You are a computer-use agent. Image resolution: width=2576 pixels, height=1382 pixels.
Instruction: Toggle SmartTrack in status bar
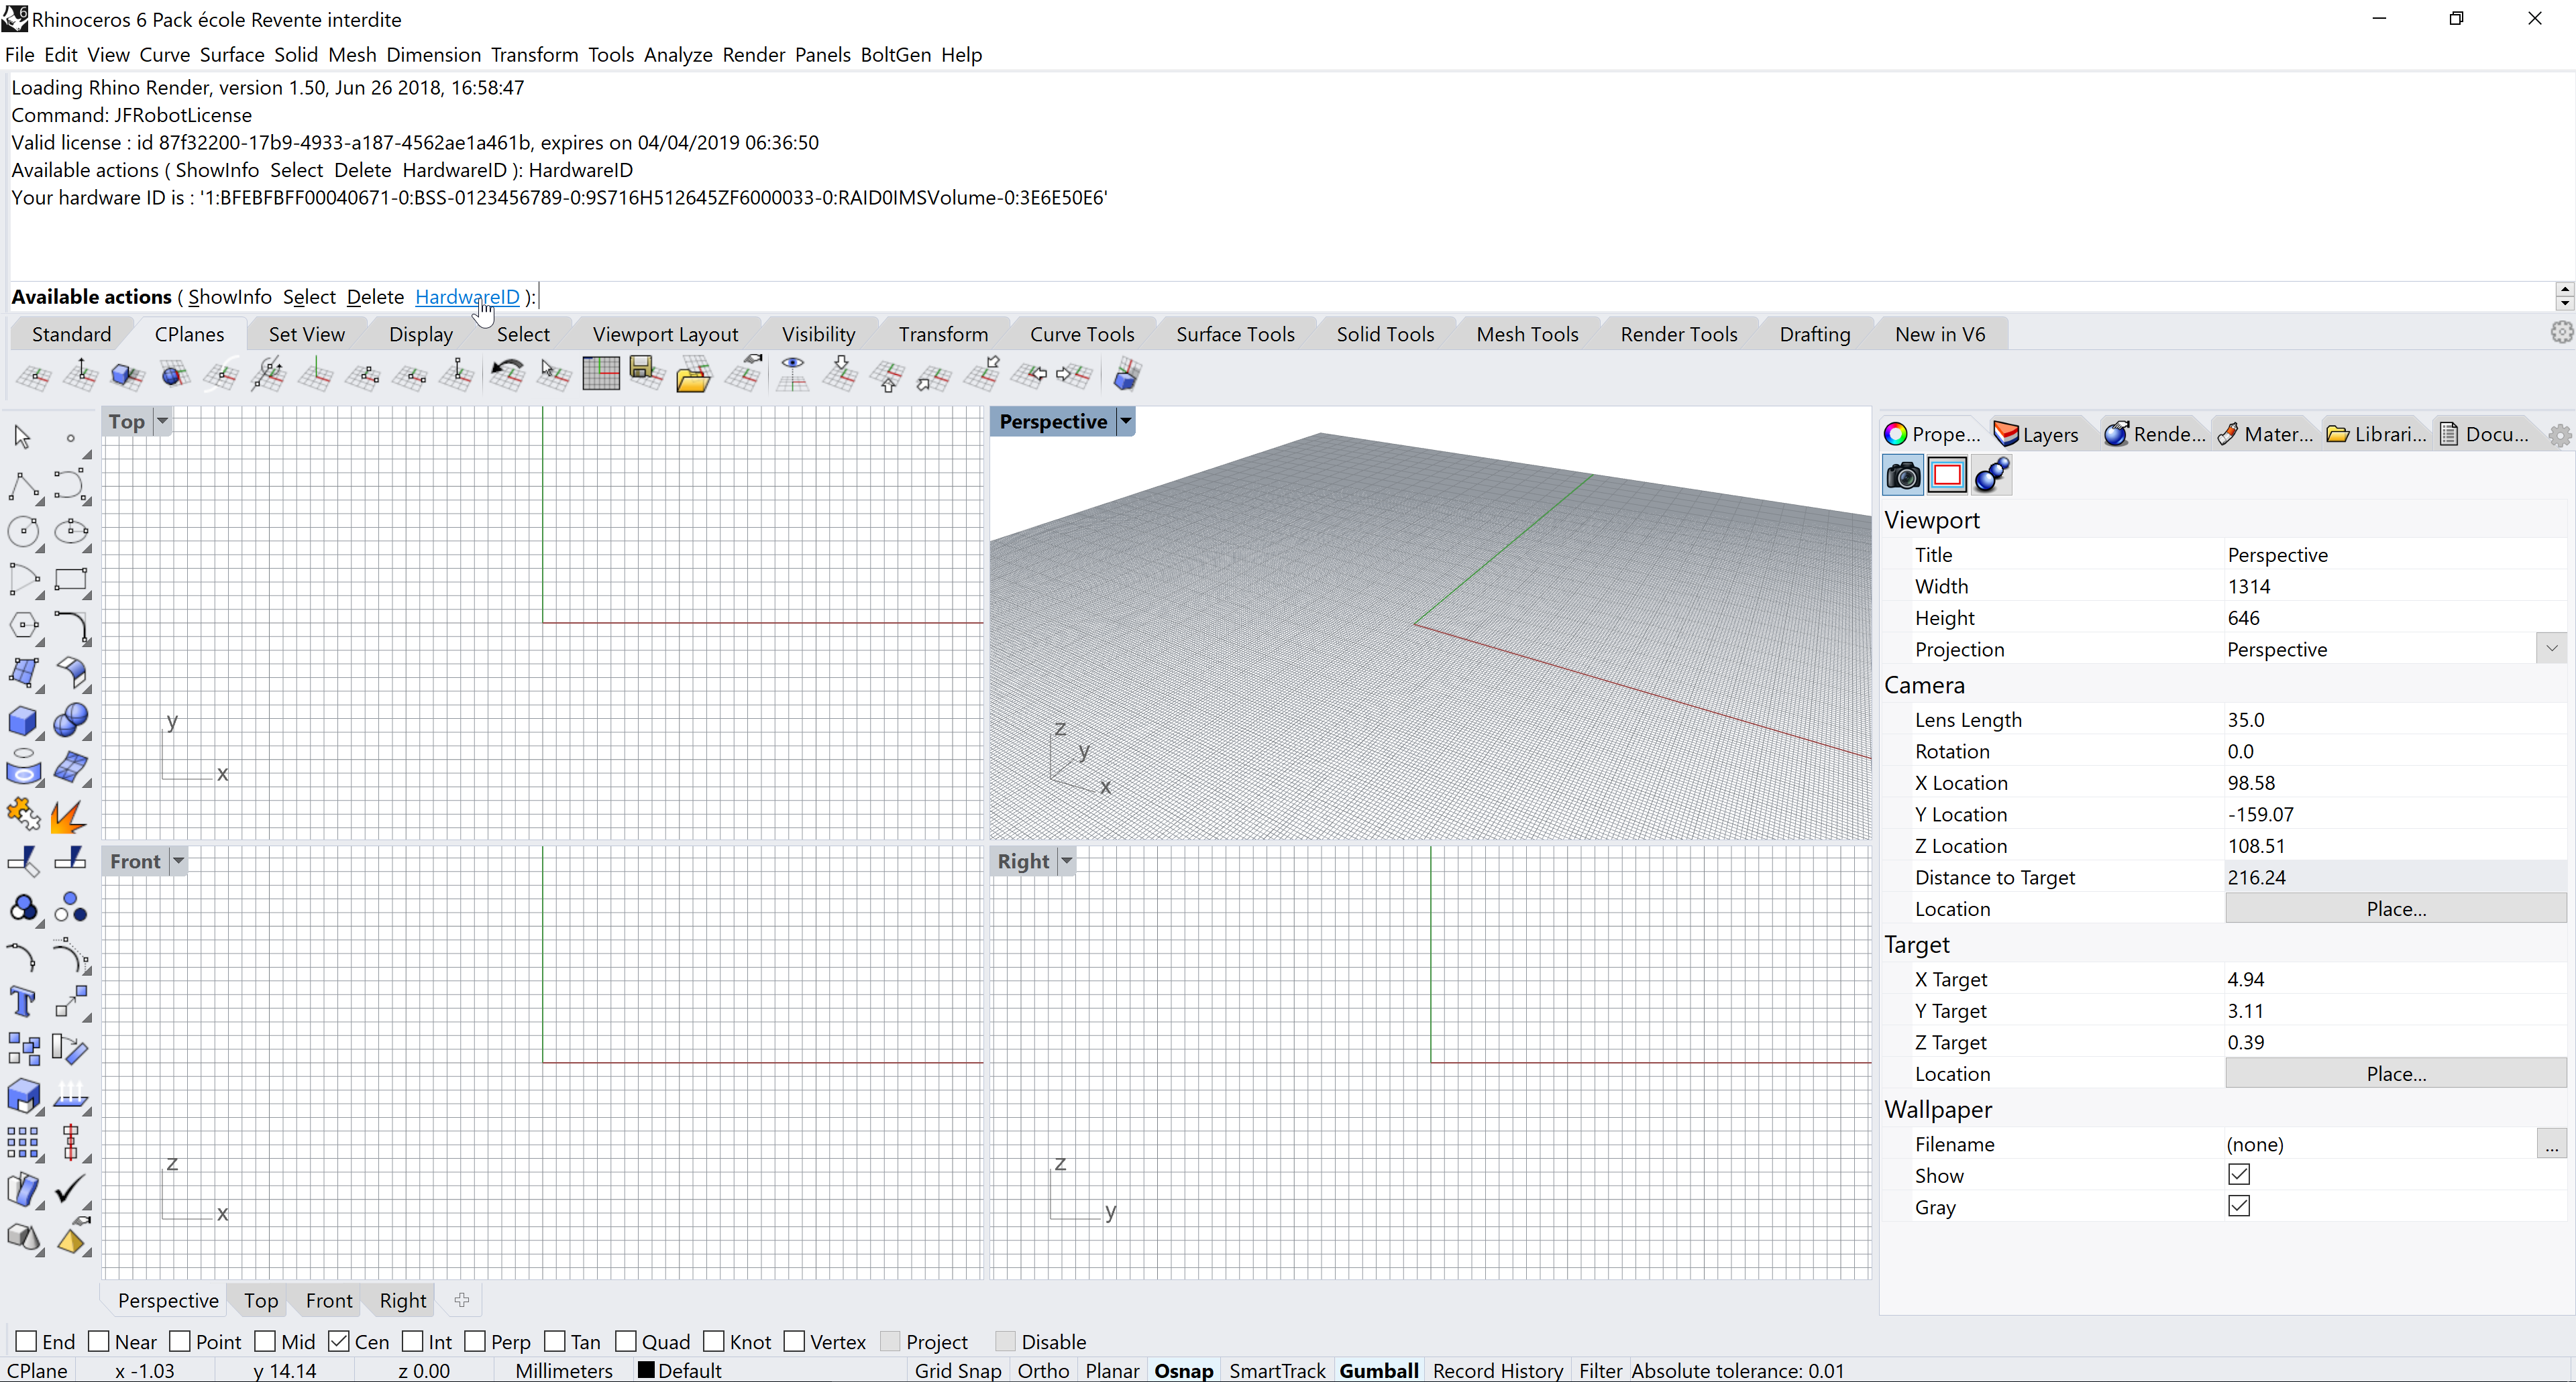click(x=1277, y=1370)
